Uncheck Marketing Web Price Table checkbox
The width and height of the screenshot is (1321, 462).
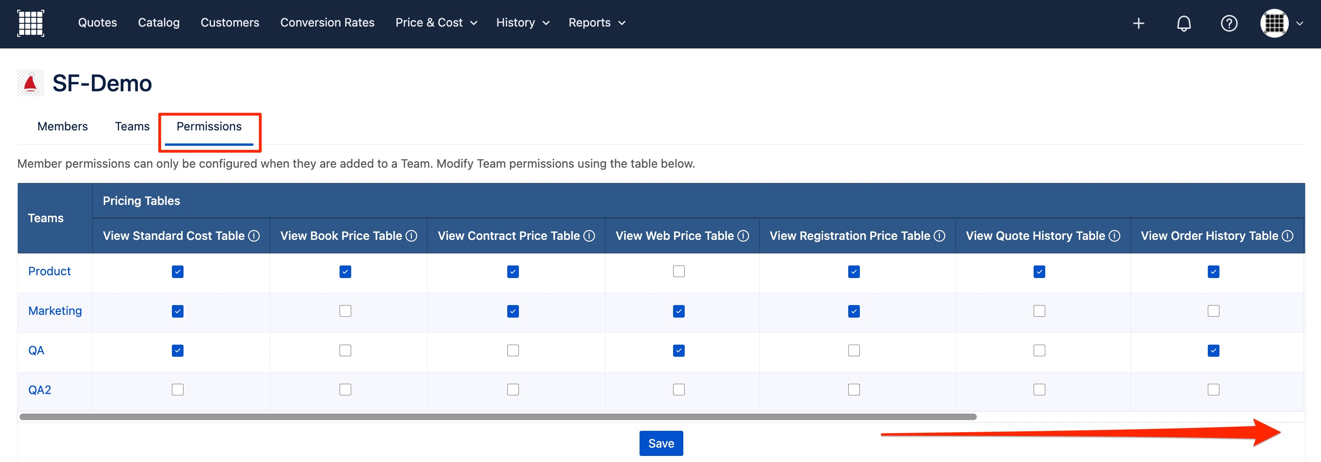click(679, 311)
